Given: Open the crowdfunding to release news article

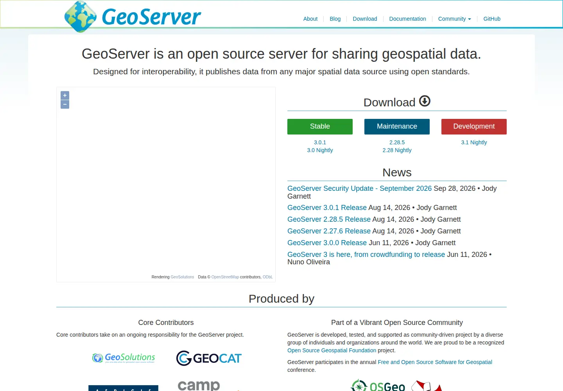Looking at the screenshot, I should coord(366,255).
